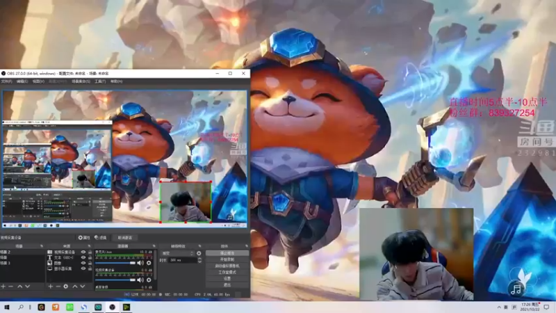The width and height of the screenshot is (556, 313).
Task: Open Windows notification center icon
Action: click(x=547, y=307)
